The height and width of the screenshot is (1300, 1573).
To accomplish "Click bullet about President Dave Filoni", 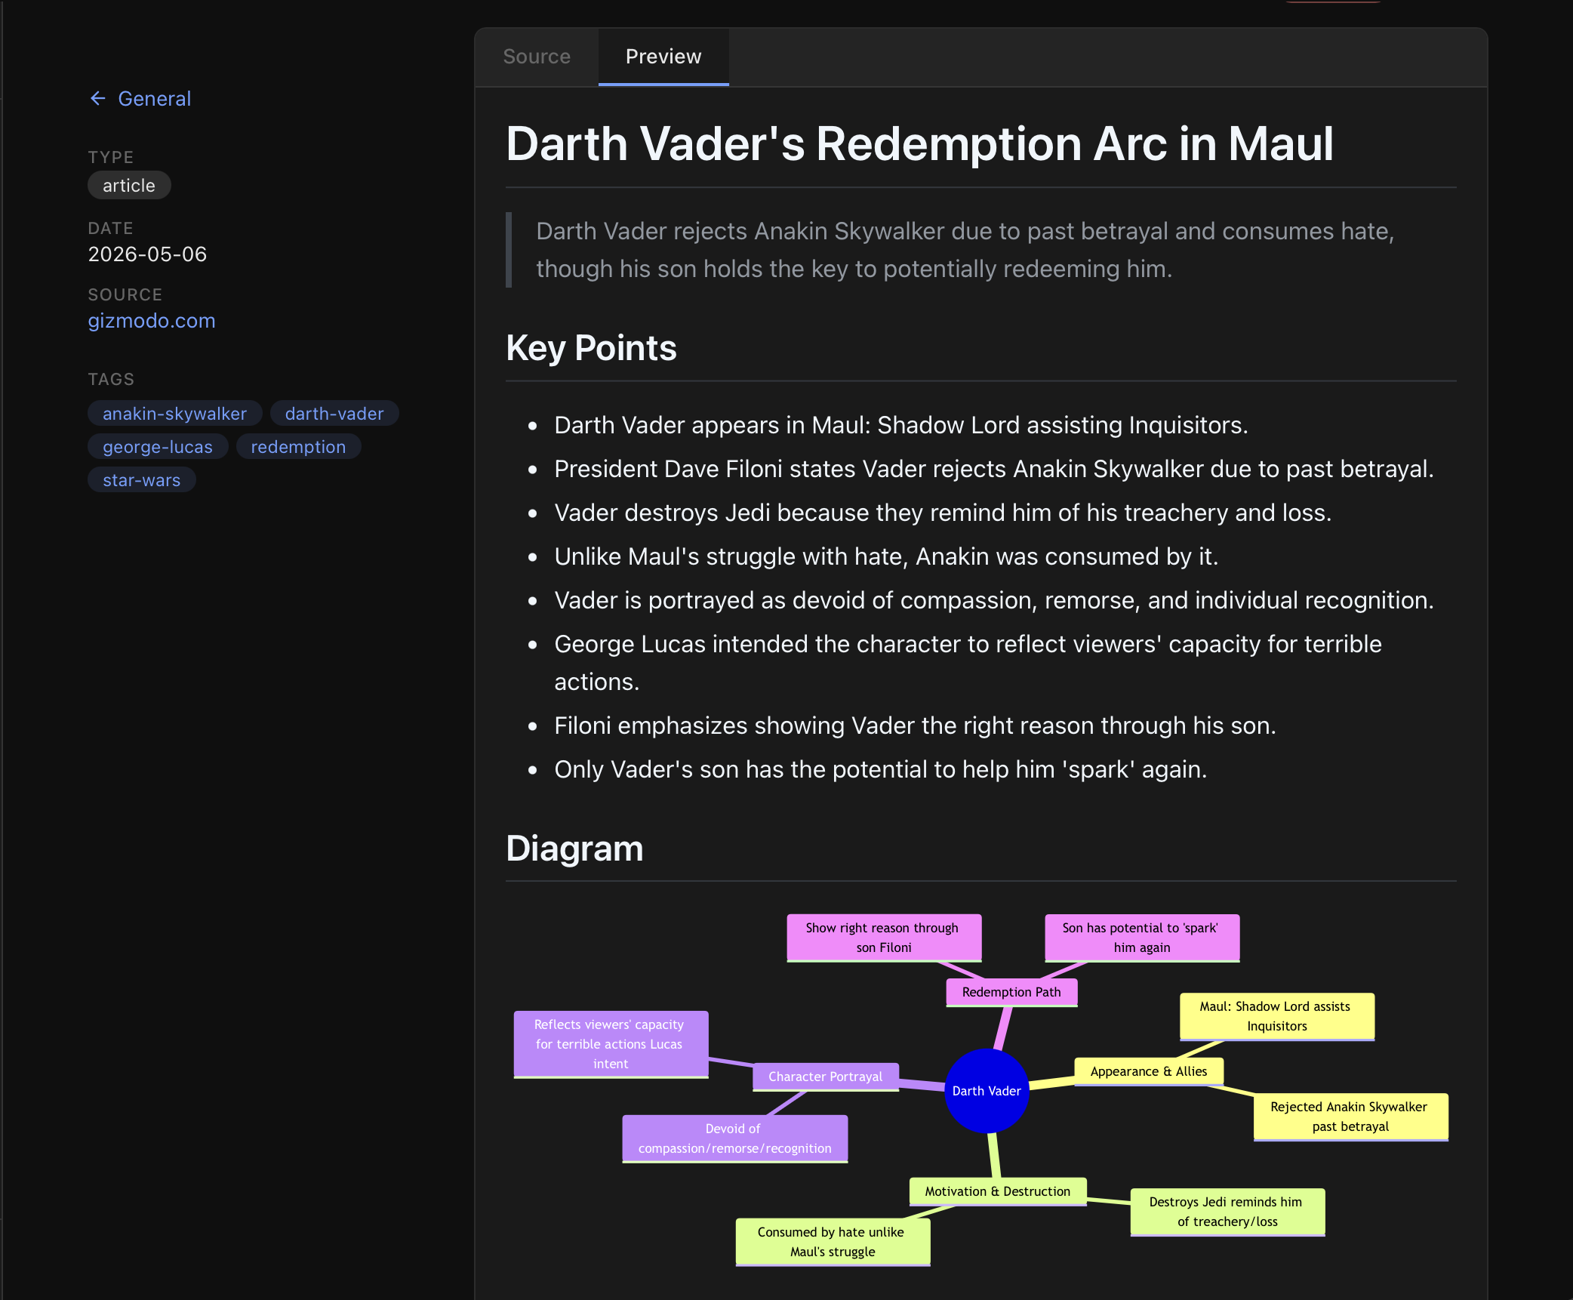I will coord(994,469).
